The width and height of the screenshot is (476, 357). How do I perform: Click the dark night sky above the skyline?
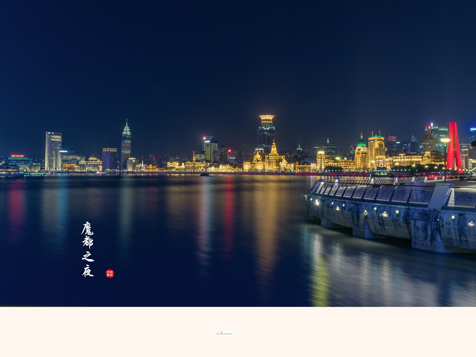[238, 59]
